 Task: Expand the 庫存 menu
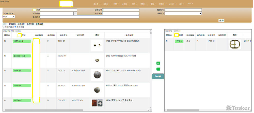135,4
